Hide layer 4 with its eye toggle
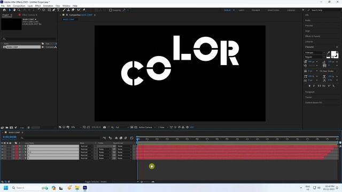342x192 pixels. click(2, 155)
